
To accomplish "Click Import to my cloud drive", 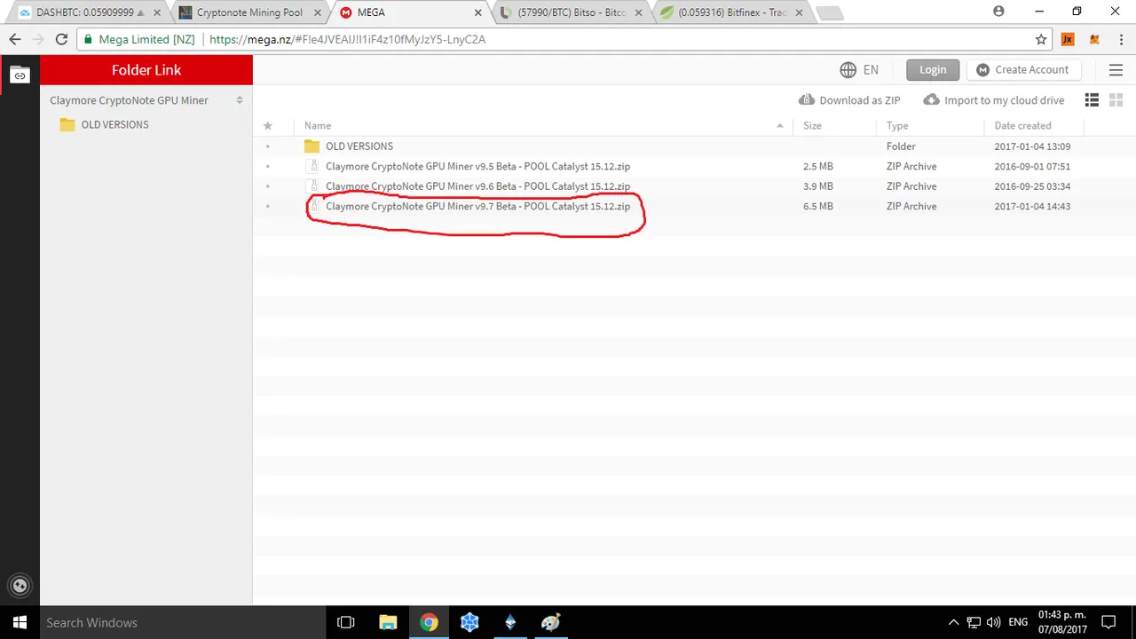I will [993, 100].
